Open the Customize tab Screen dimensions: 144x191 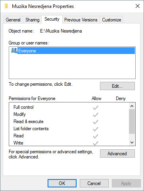click(111, 20)
